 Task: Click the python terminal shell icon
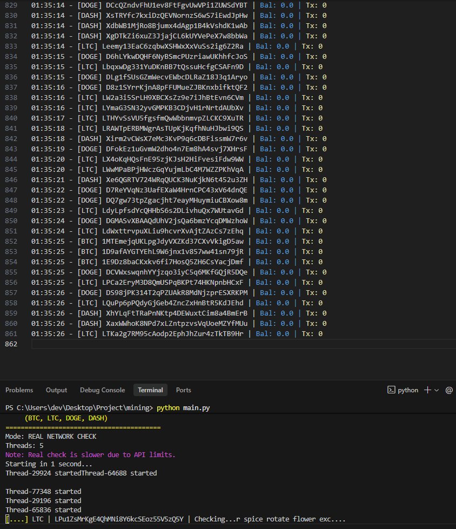coord(391,390)
